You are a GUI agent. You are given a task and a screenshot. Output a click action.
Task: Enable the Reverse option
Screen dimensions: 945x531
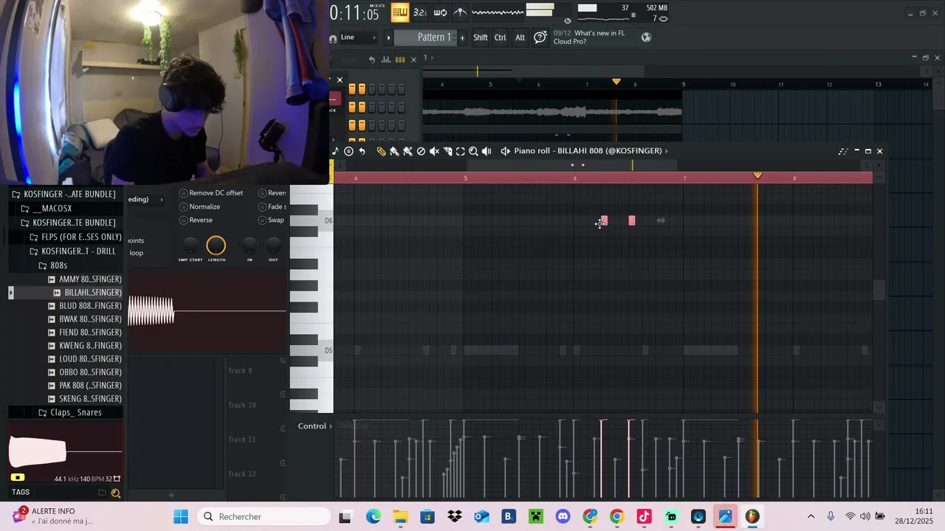[x=196, y=220]
